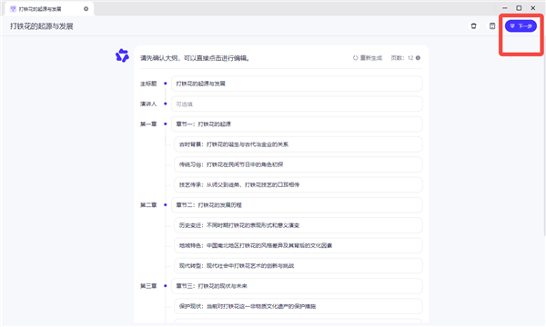The image size is (546, 327).
Task: Minimize the application window
Action: click(x=505, y=8)
